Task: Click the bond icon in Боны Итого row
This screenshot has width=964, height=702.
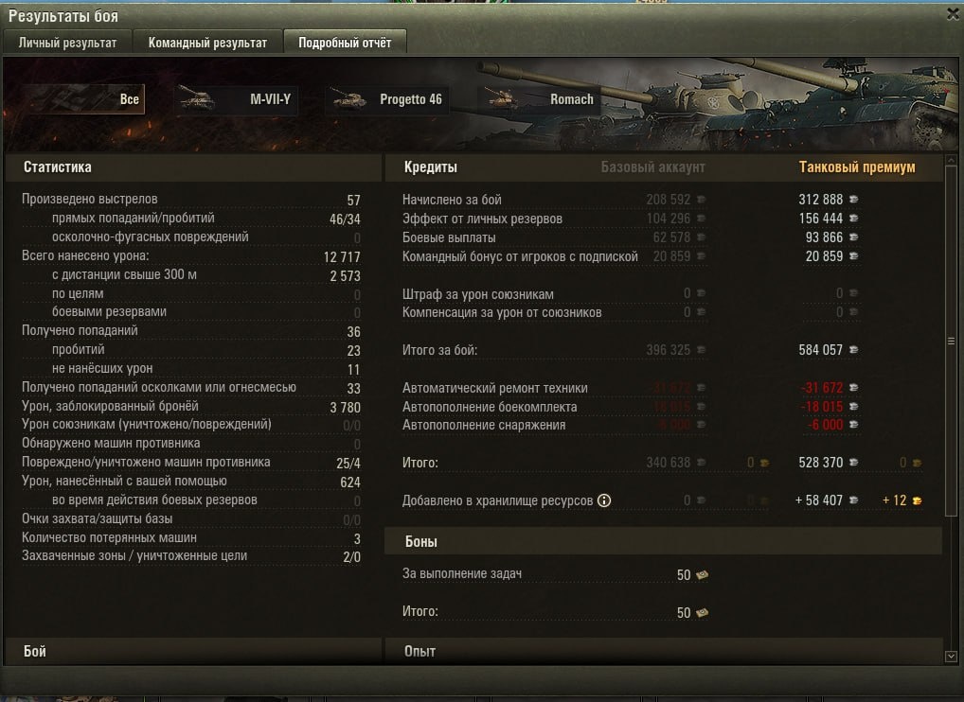Action: point(702,612)
